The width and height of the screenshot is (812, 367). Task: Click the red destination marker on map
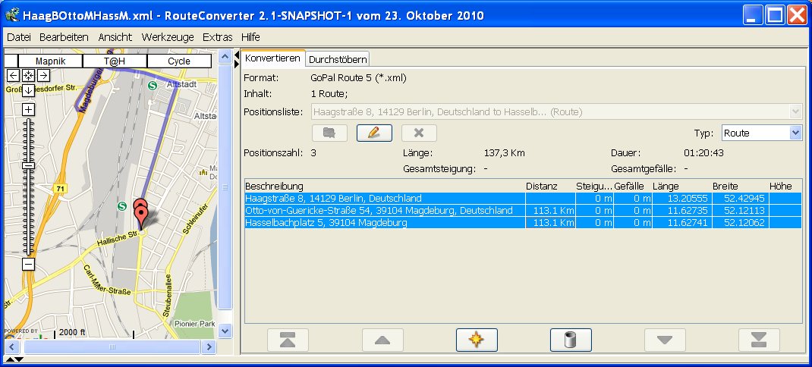tap(140, 216)
